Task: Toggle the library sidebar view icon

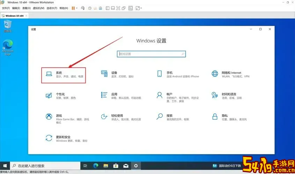Action: point(108,8)
